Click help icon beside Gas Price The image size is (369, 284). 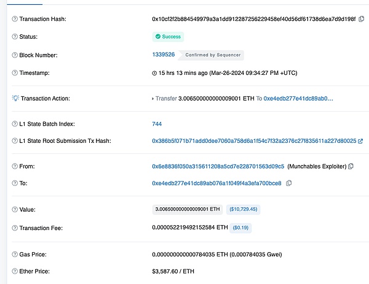(15, 254)
